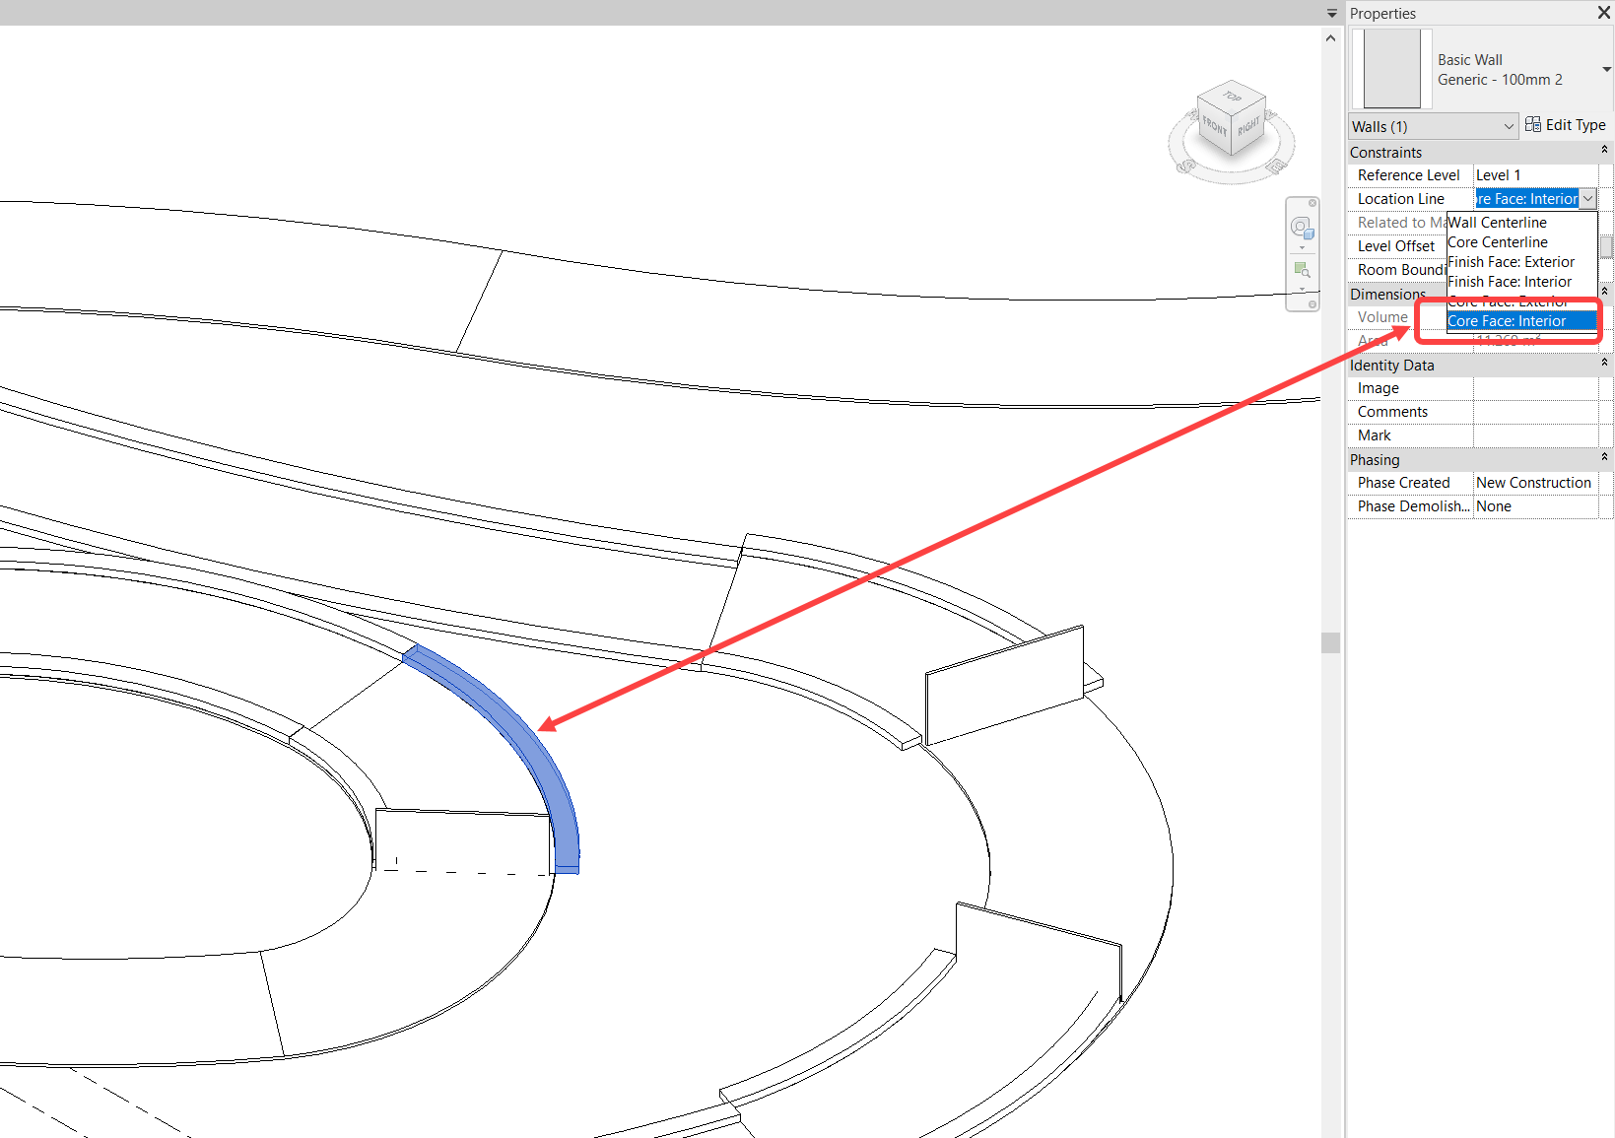Viewport: 1615px width, 1138px height.
Task: Click the TOP face of the ViewCube
Action: [1231, 99]
